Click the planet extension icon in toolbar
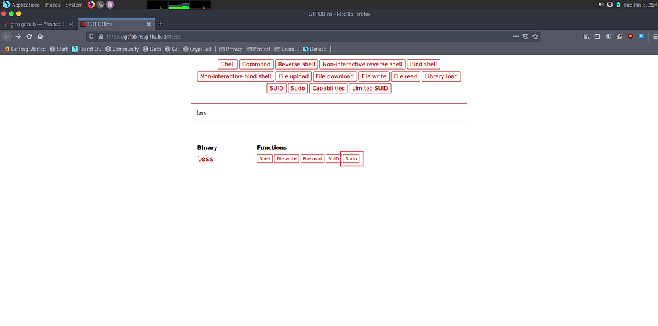658x326 pixels. [619, 36]
